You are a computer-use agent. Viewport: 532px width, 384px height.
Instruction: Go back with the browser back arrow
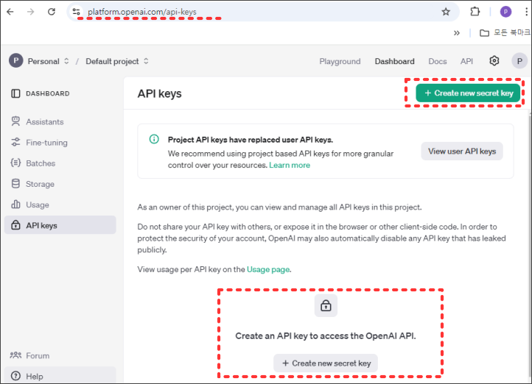10,12
